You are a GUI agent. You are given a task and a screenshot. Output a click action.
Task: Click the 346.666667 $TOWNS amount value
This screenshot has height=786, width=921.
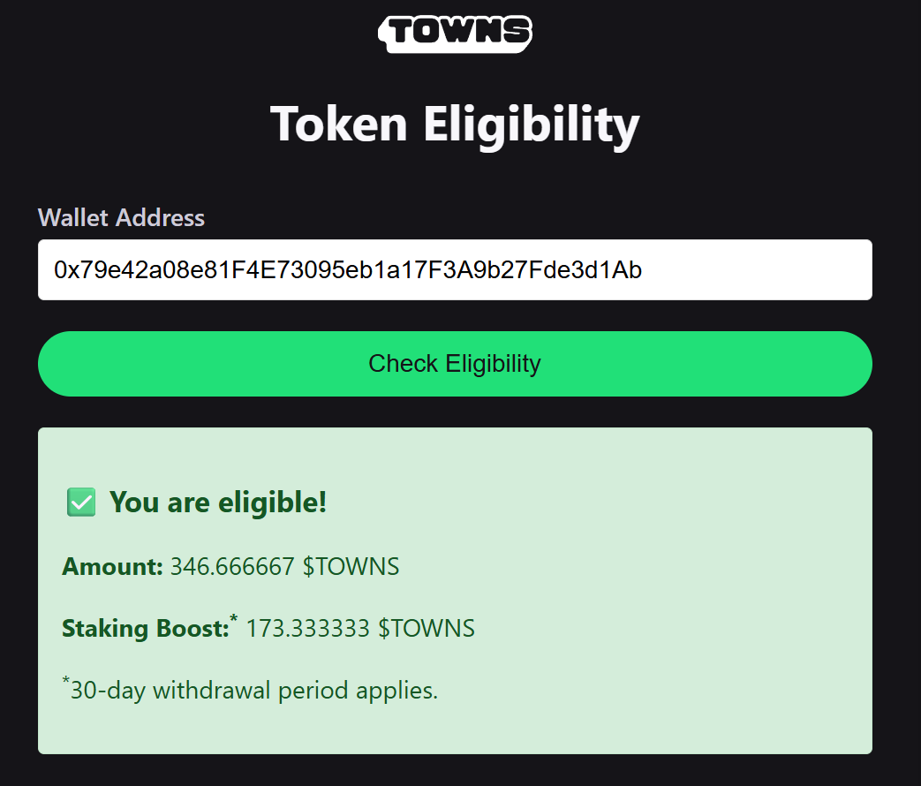point(285,567)
